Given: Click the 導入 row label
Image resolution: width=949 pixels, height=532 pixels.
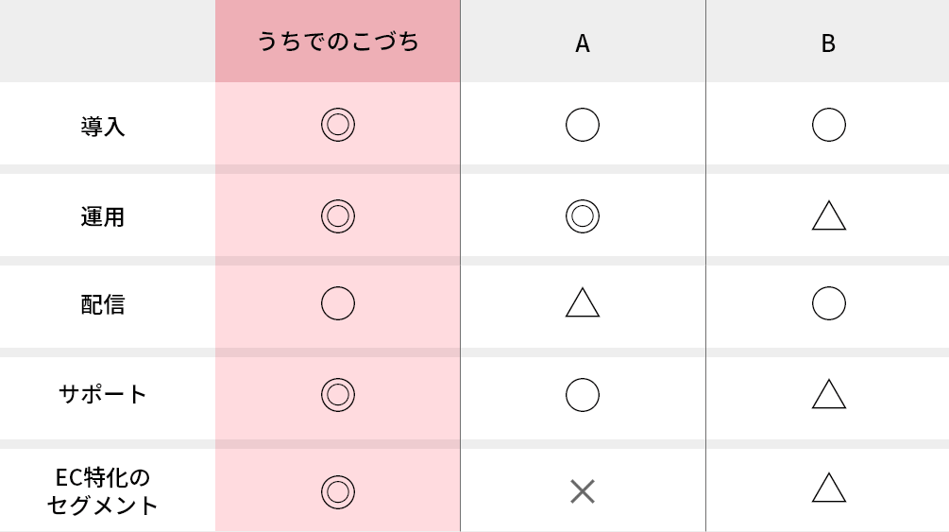Looking at the screenshot, I should 103,127.
